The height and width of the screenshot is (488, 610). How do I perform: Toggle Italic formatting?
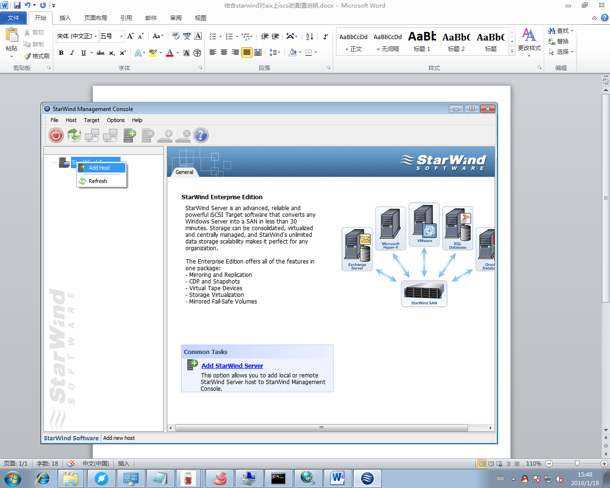(72, 53)
